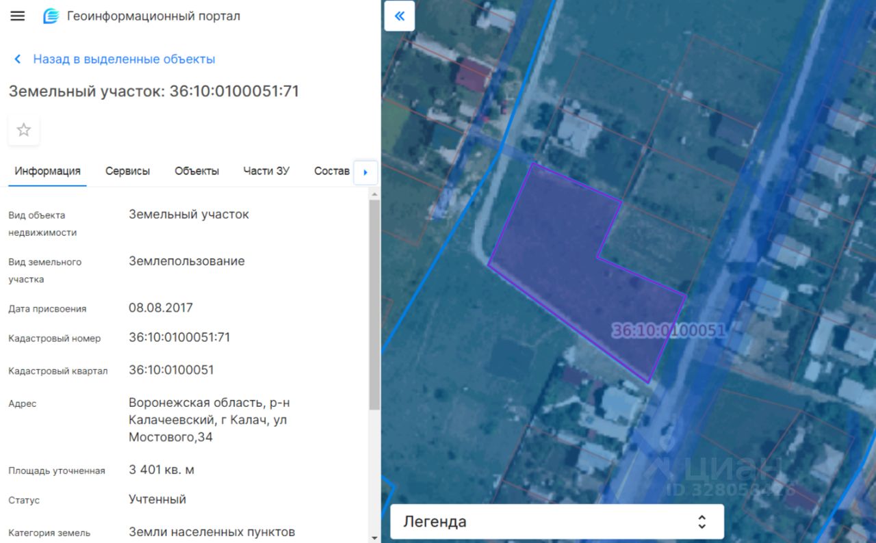876x543 pixels.
Task: Click the Кадастровый номер value 36:10:0100051:71
Action: click(x=179, y=337)
